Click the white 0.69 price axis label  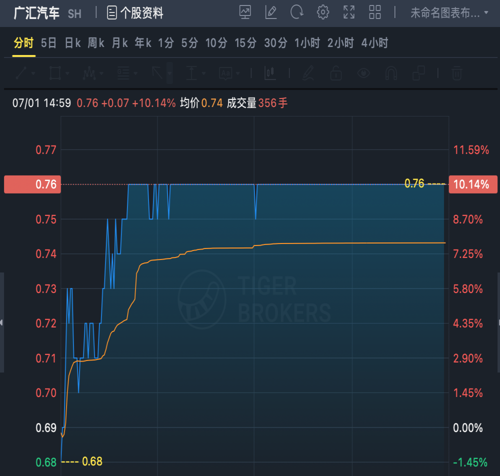tap(46, 428)
